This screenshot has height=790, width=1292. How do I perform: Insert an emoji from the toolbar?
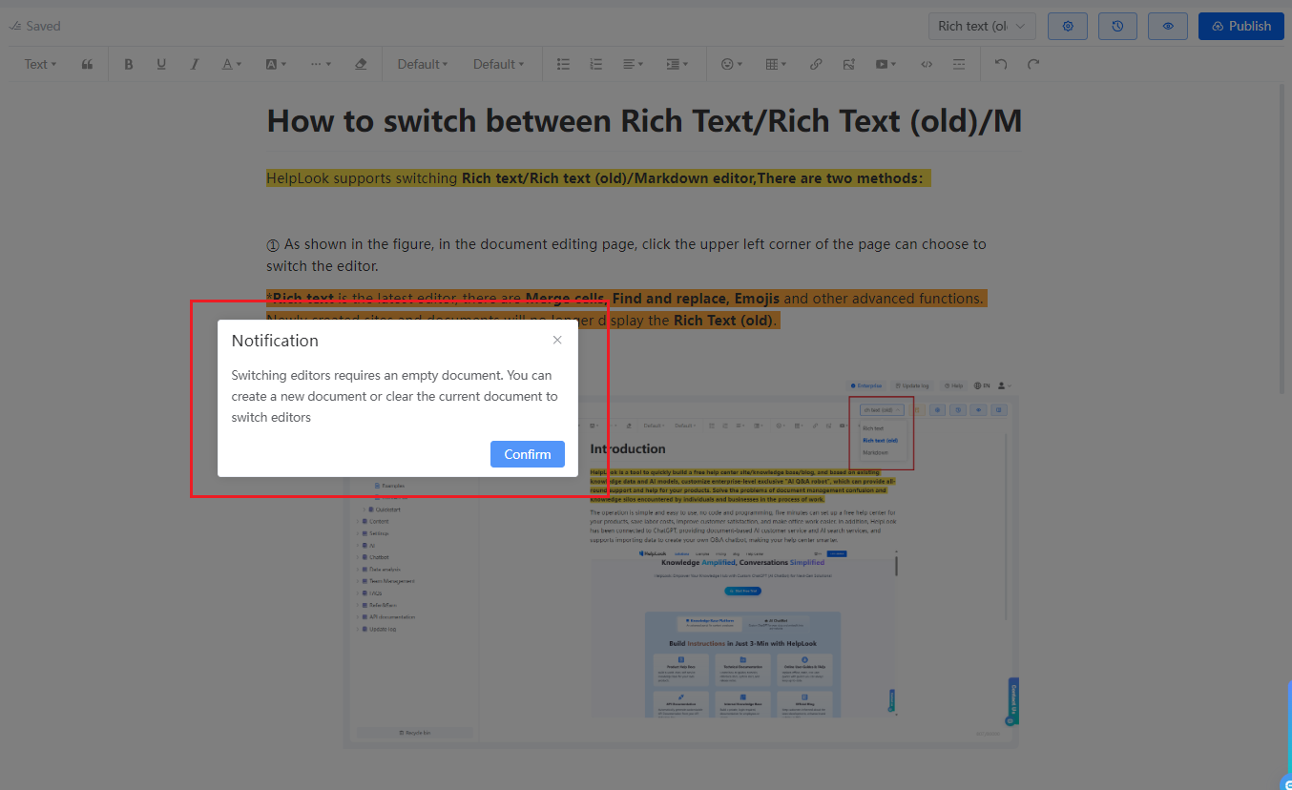(x=730, y=64)
